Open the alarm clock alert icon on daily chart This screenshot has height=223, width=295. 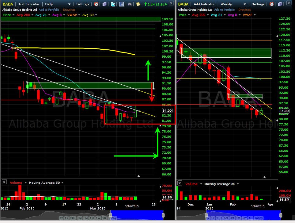tap(96, 4)
